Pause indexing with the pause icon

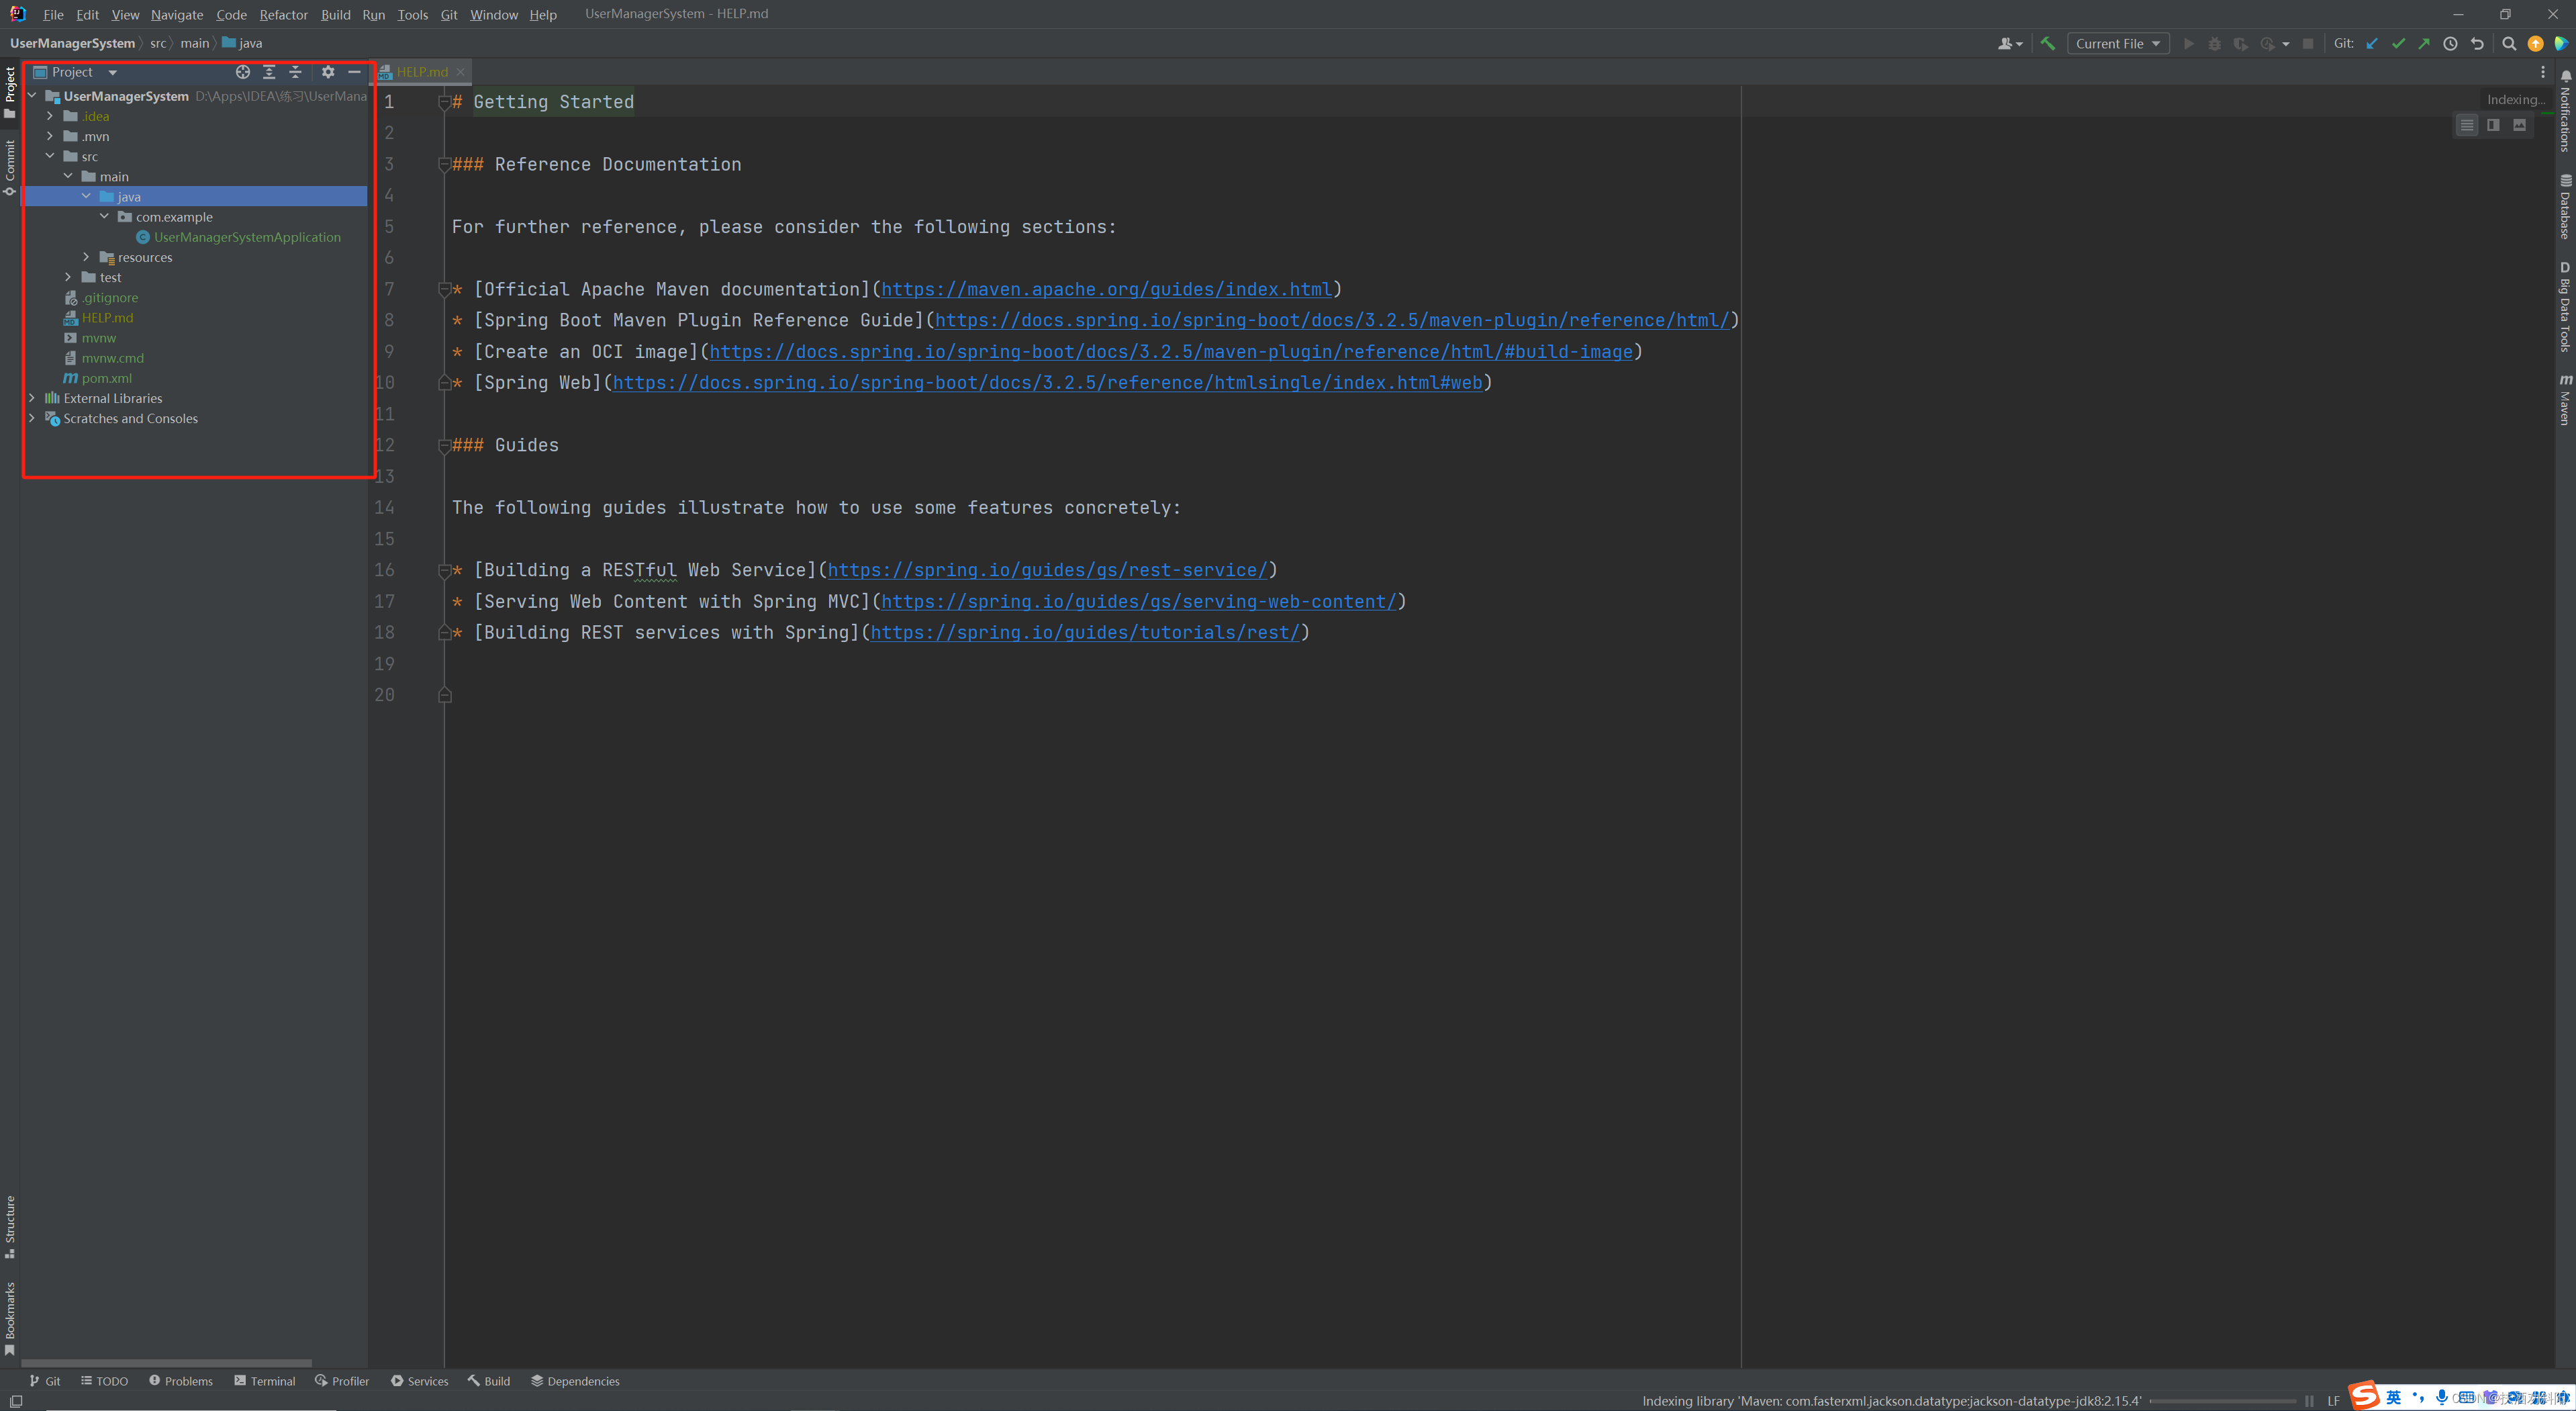point(2309,1401)
